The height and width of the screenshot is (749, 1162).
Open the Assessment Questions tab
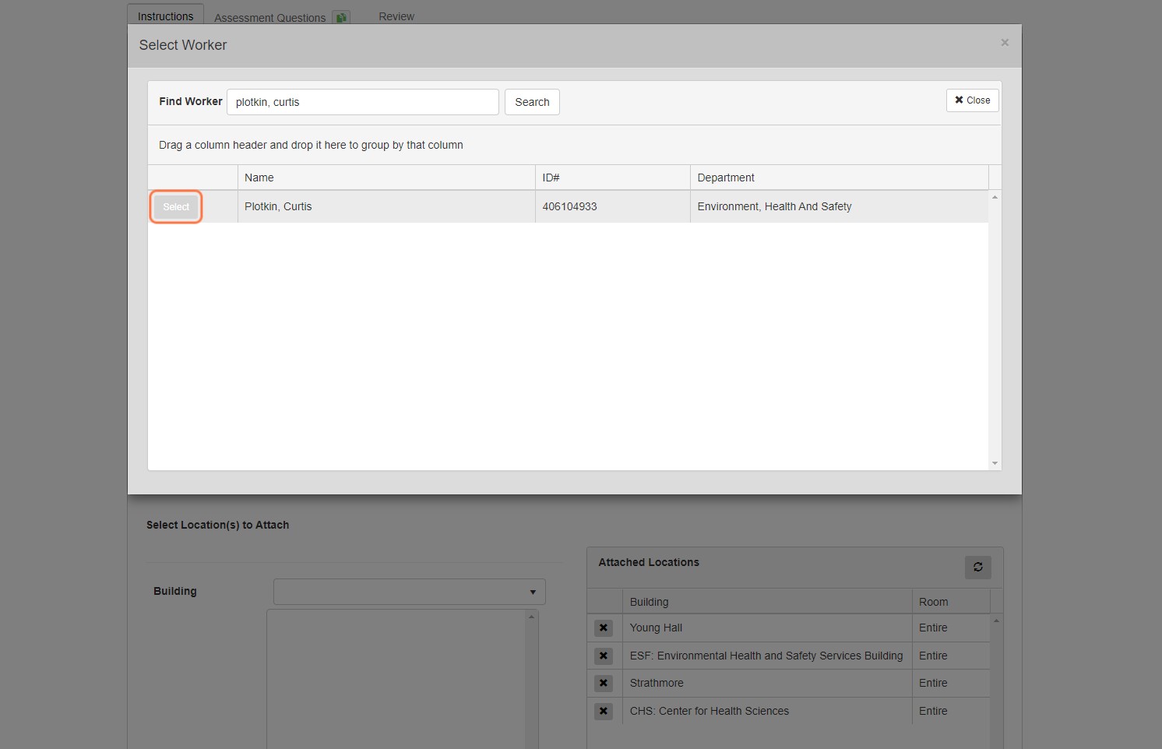(269, 17)
